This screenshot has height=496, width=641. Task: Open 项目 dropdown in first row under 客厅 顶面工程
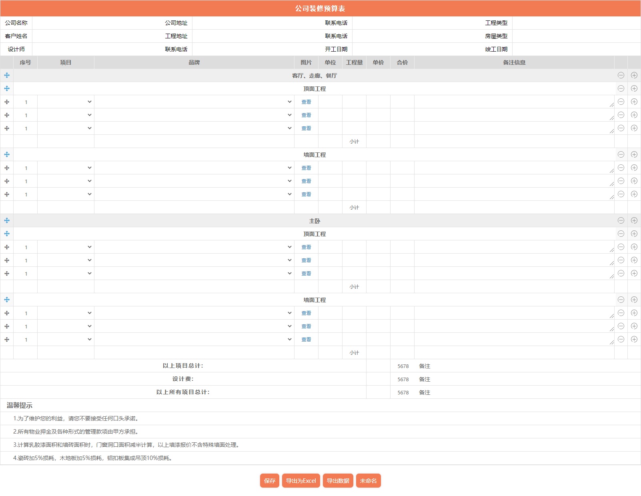pyautogui.click(x=66, y=102)
